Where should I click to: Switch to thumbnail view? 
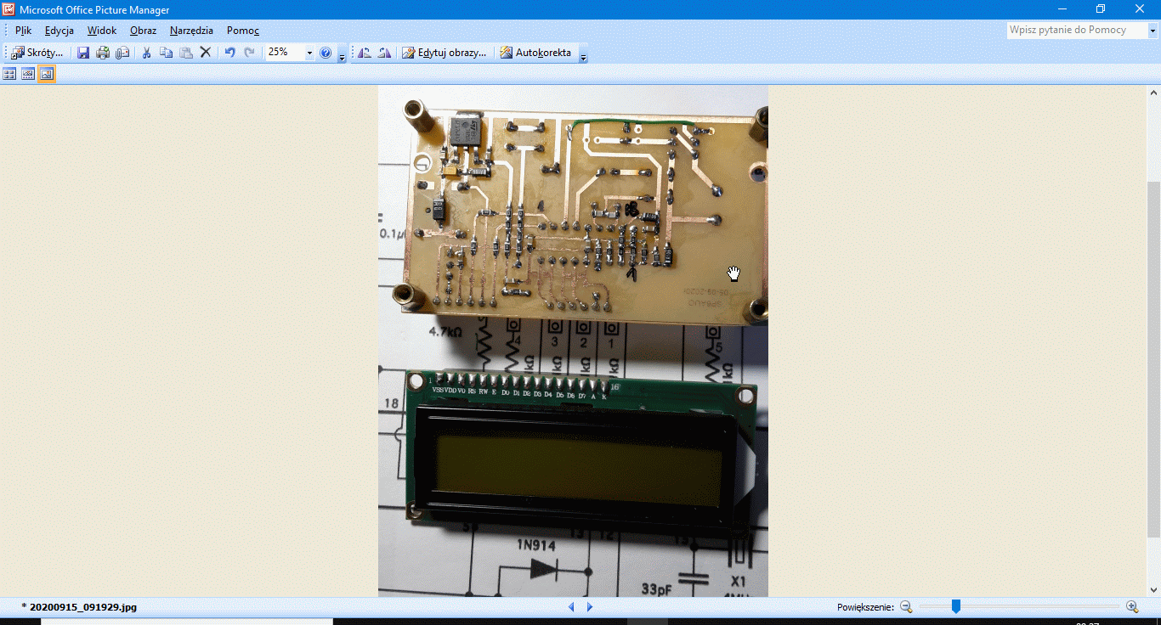(9, 74)
